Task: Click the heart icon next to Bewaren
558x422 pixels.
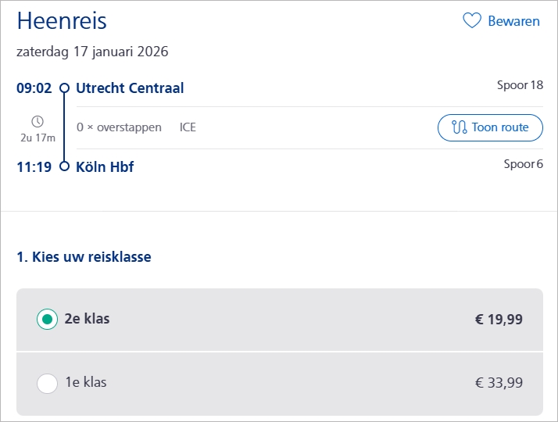Action: [x=472, y=21]
